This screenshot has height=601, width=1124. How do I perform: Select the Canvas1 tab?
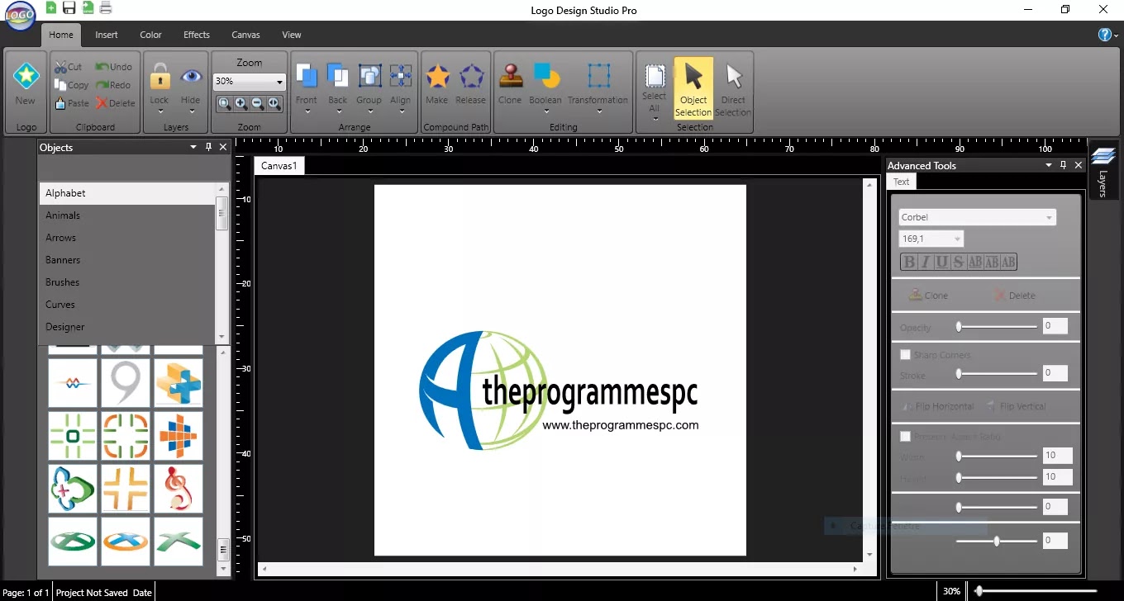[279, 165]
